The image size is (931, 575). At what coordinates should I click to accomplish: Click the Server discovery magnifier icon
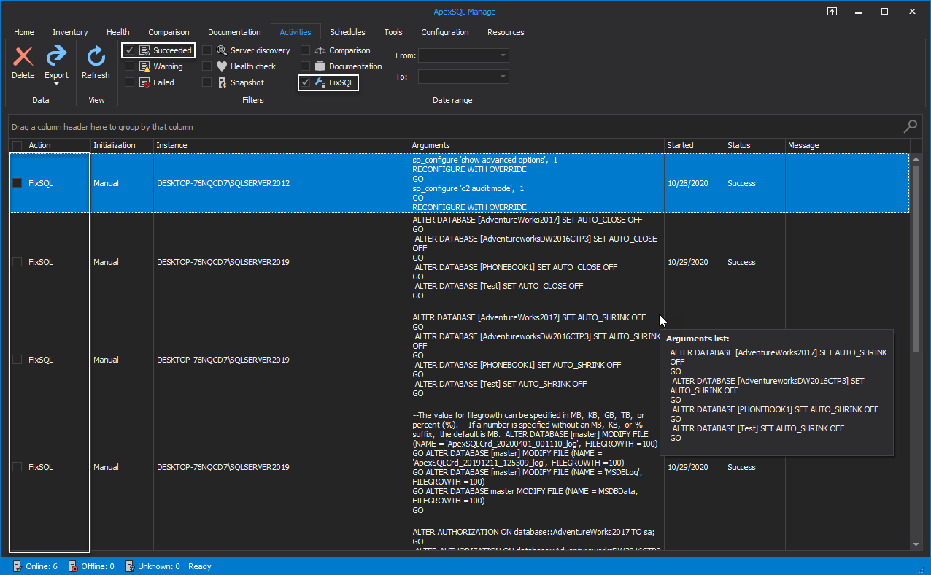(222, 50)
